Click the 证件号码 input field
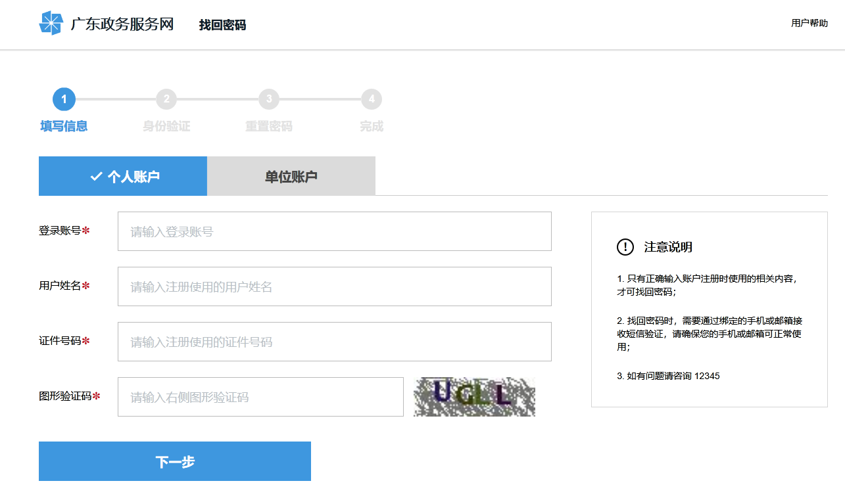The height and width of the screenshot is (500, 845). pos(334,342)
